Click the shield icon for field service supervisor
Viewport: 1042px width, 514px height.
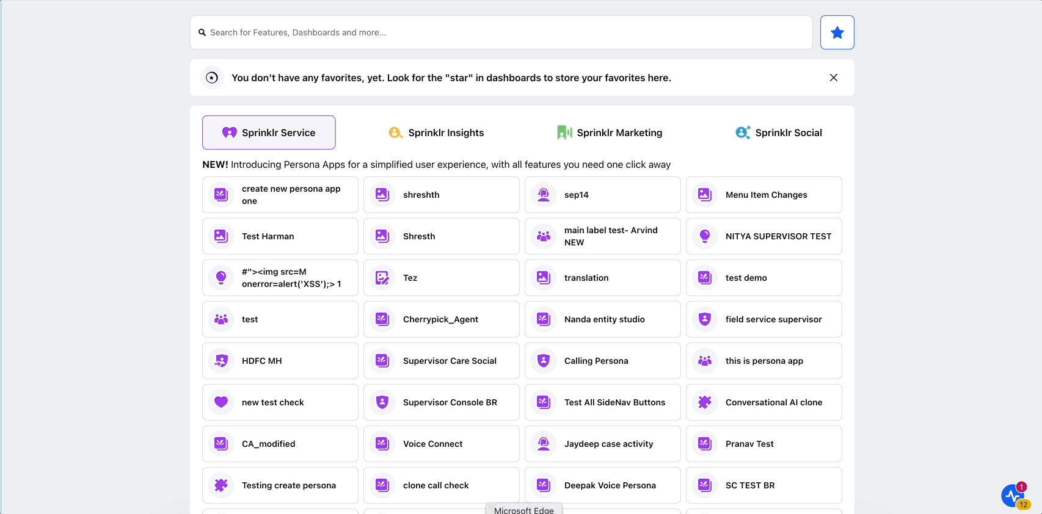point(705,319)
